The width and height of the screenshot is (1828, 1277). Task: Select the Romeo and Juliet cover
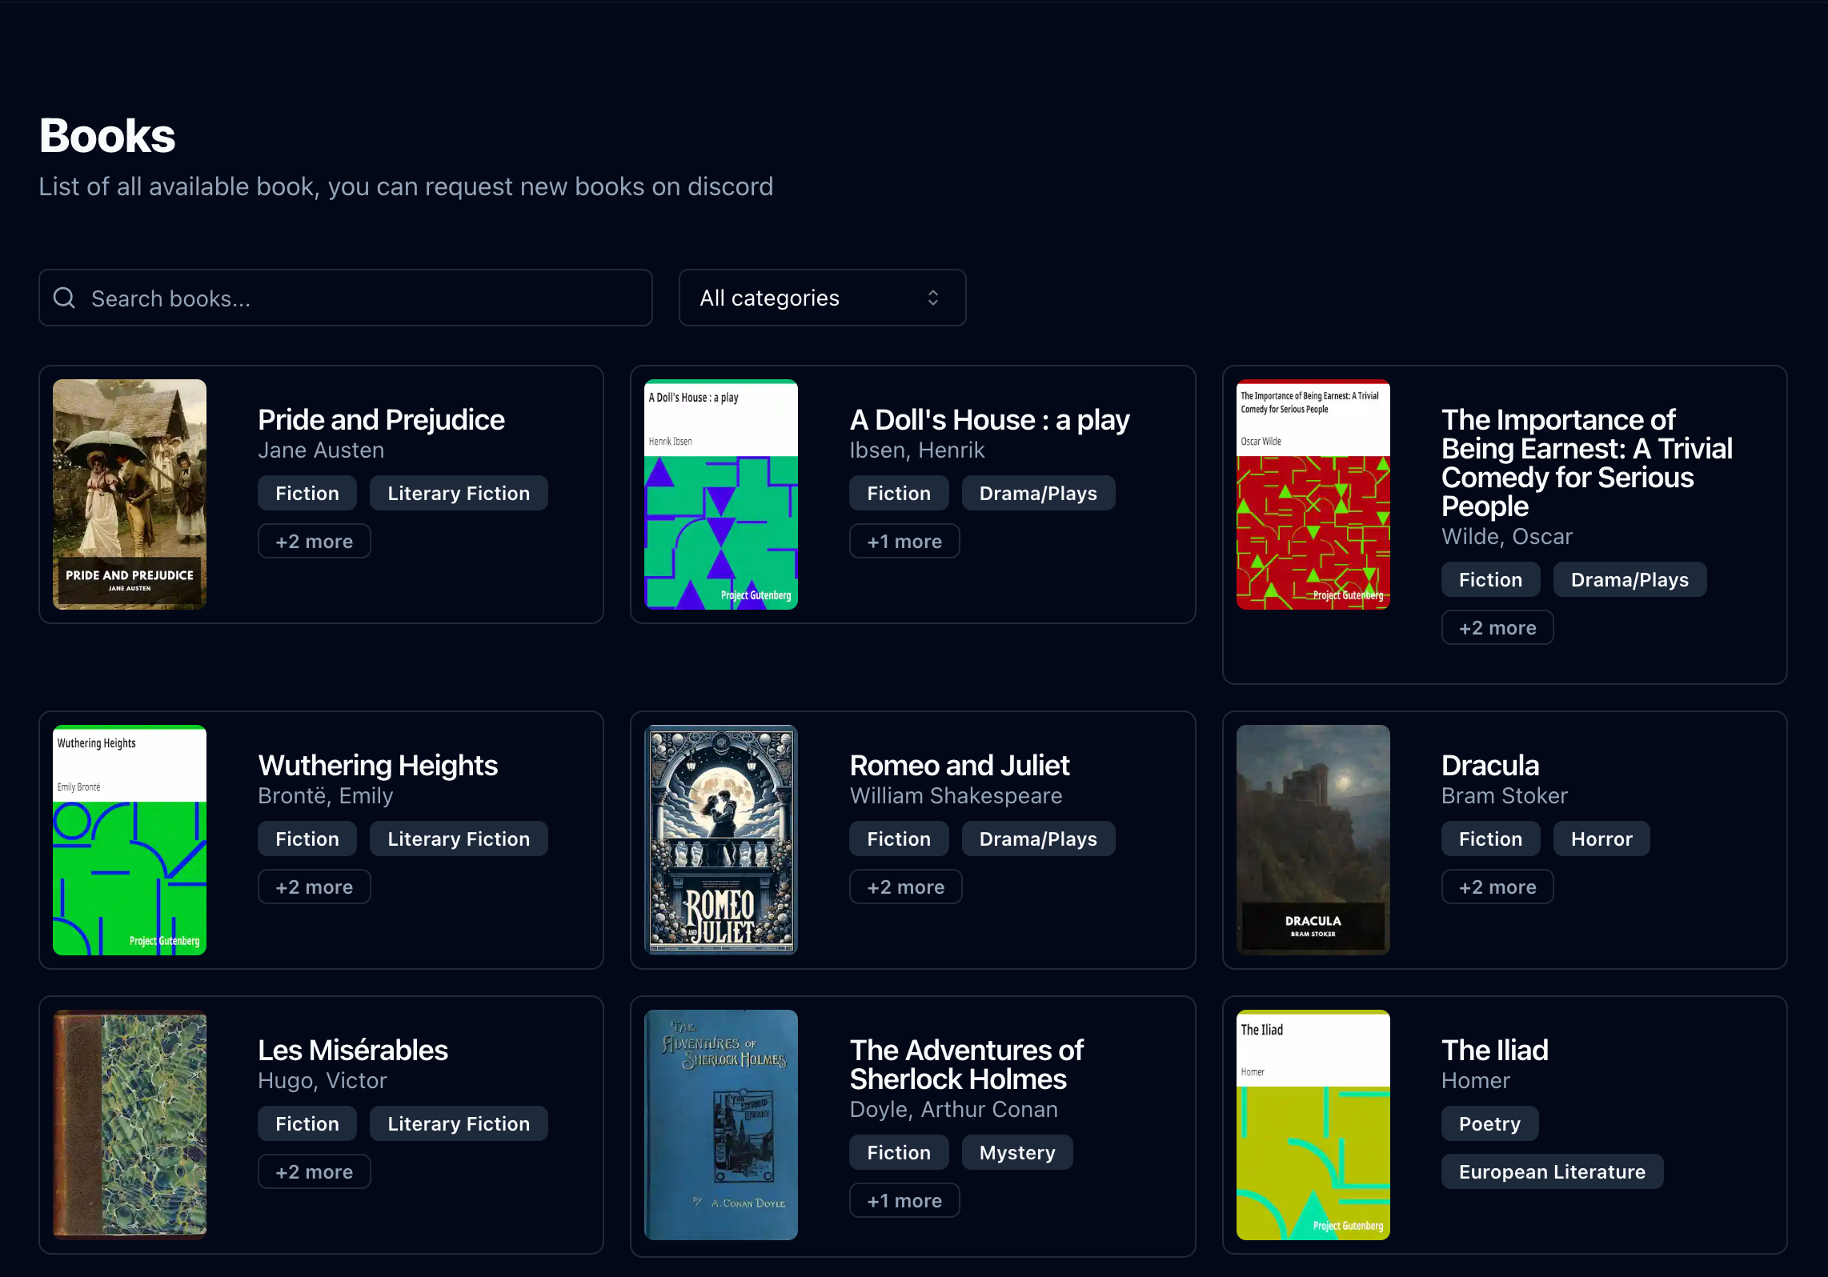click(721, 840)
